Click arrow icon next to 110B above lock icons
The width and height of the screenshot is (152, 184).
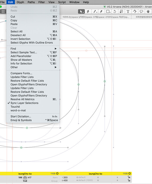(130, 173)
